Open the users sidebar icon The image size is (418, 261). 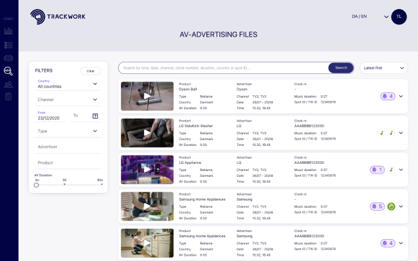click(x=8, y=84)
